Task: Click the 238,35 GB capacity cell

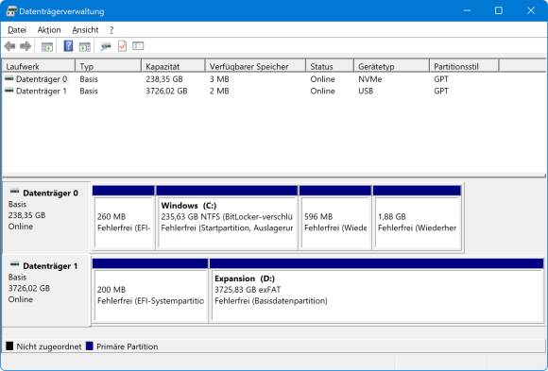Action: coord(164,79)
